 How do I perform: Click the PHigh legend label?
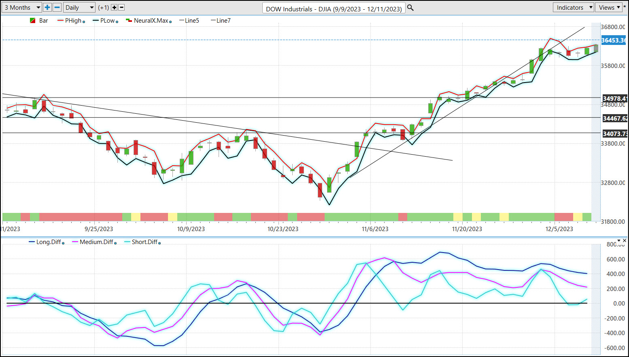73,21
